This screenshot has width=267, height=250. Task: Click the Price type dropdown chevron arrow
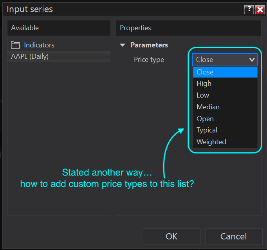pos(252,60)
